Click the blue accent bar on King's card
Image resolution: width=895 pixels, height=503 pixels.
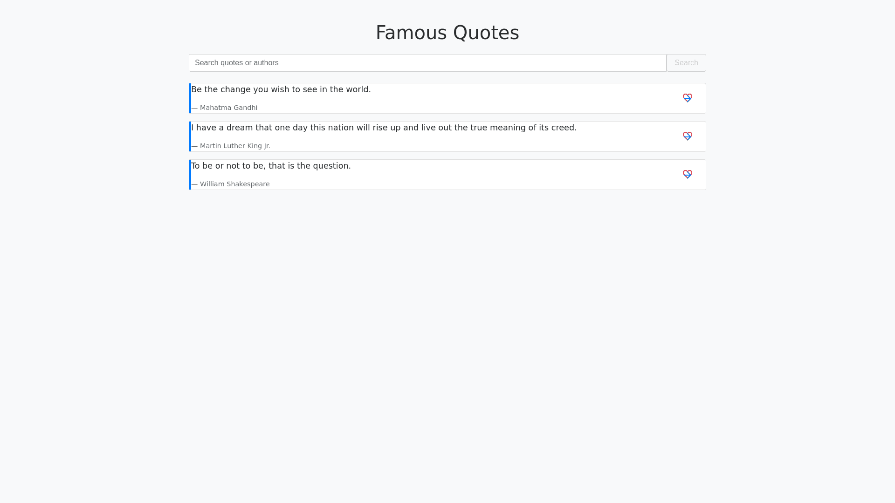pyautogui.click(x=190, y=136)
